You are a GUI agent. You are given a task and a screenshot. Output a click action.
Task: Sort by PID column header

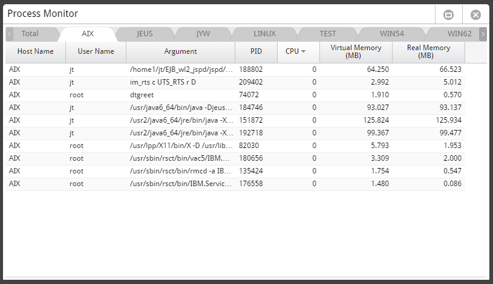pyautogui.click(x=256, y=51)
